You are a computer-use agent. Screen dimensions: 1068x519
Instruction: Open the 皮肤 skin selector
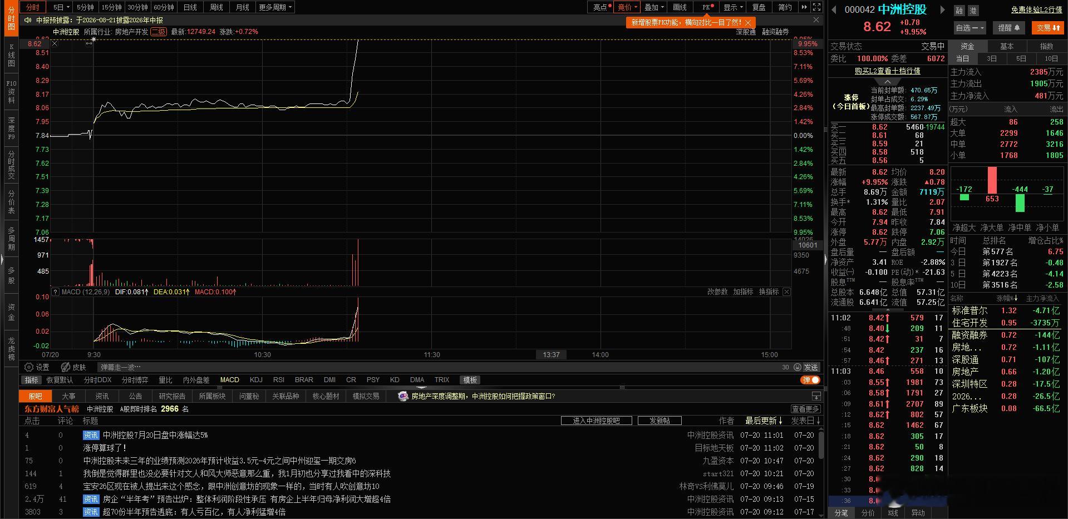click(73, 367)
